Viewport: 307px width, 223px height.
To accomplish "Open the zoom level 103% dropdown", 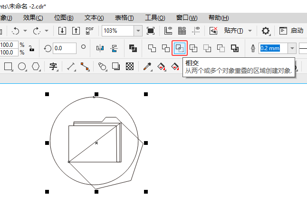I will [138, 30].
